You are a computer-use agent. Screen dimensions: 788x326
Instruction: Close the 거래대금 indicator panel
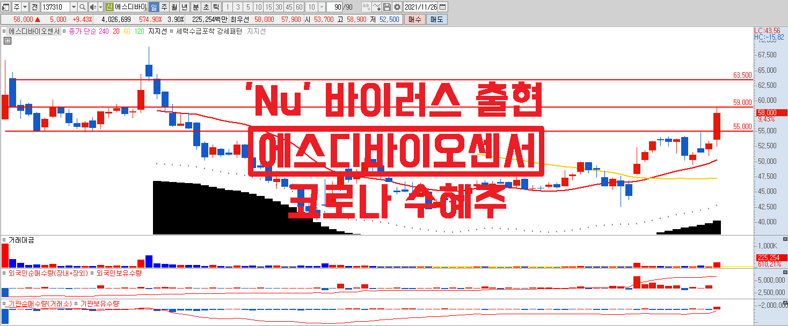point(785,239)
